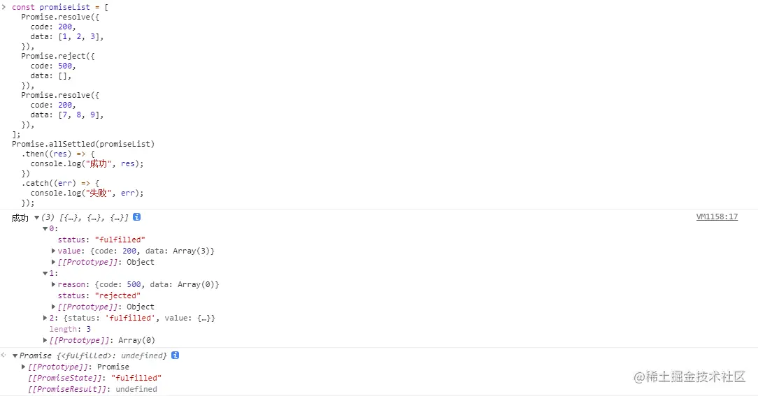The height and width of the screenshot is (396, 758).
Task: Click the return value arrow before Promise
Action: click(4, 355)
